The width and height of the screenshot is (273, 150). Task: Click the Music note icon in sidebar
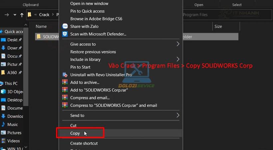click(x=3, y=124)
